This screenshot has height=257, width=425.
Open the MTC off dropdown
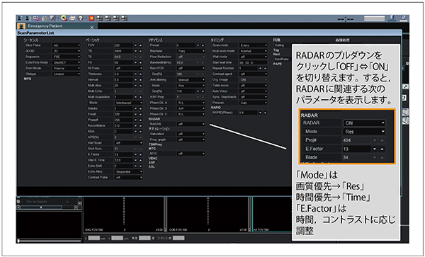191,154
